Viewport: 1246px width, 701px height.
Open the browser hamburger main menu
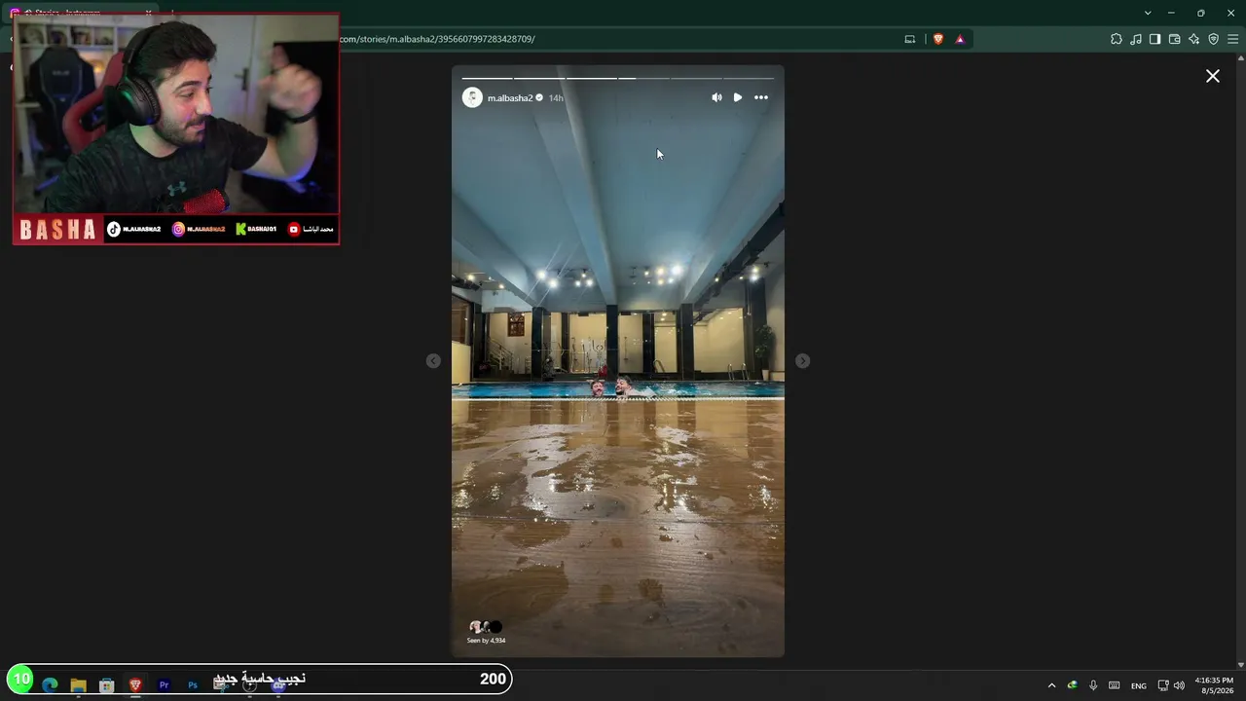(1233, 39)
